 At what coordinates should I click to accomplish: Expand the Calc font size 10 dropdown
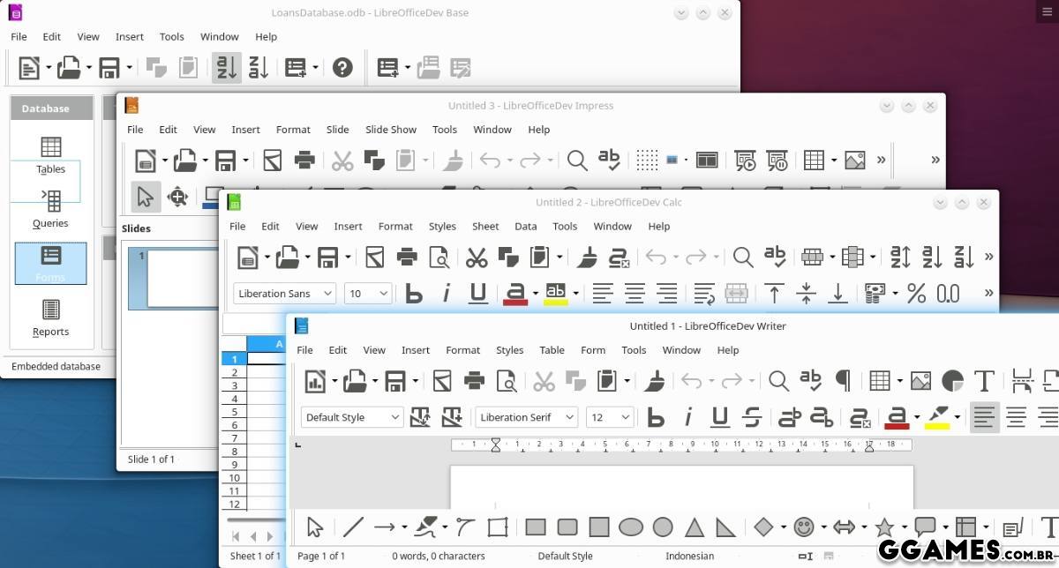click(384, 294)
